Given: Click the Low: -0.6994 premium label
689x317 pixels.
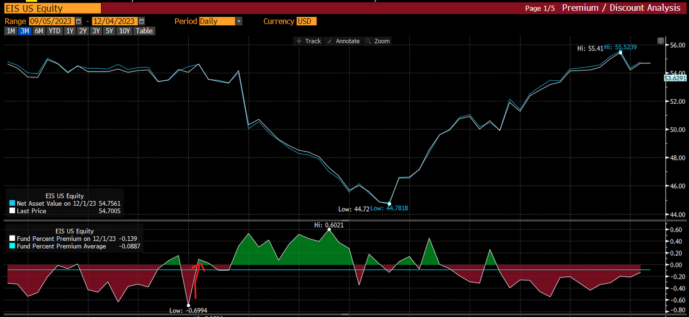Looking at the screenshot, I should coord(189,310).
